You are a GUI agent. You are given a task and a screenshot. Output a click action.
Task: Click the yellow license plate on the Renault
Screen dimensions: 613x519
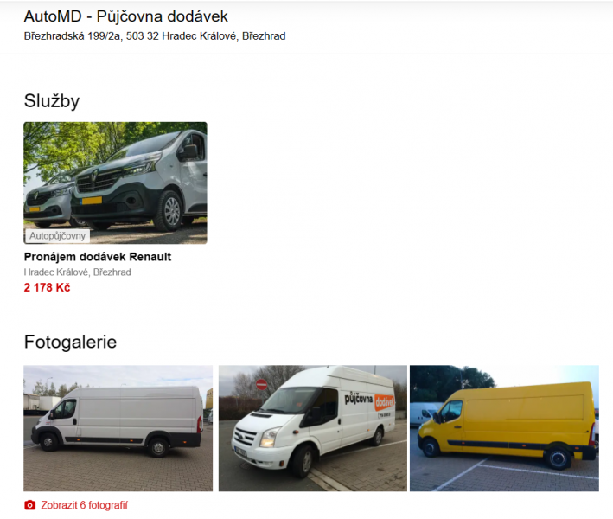point(92,201)
